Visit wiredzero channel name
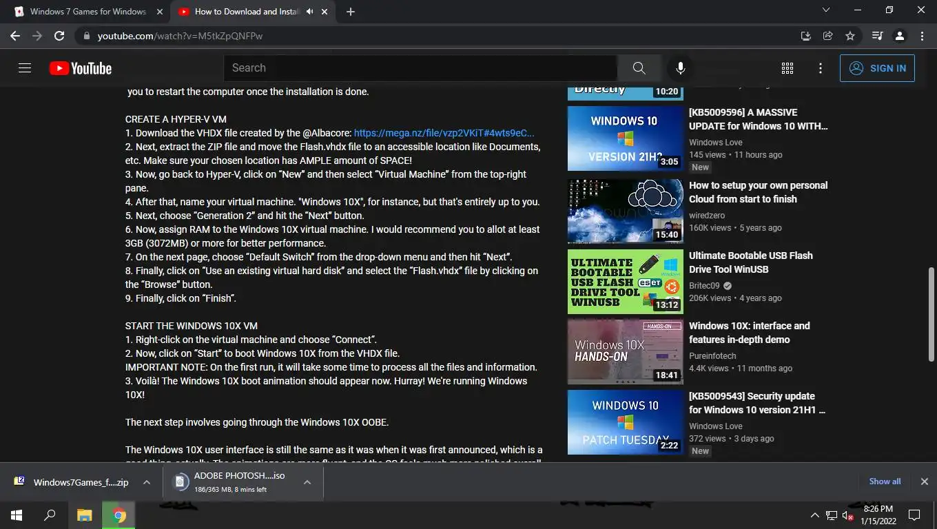The height and width of the screenshot is (529, 937). pos(707,216)
